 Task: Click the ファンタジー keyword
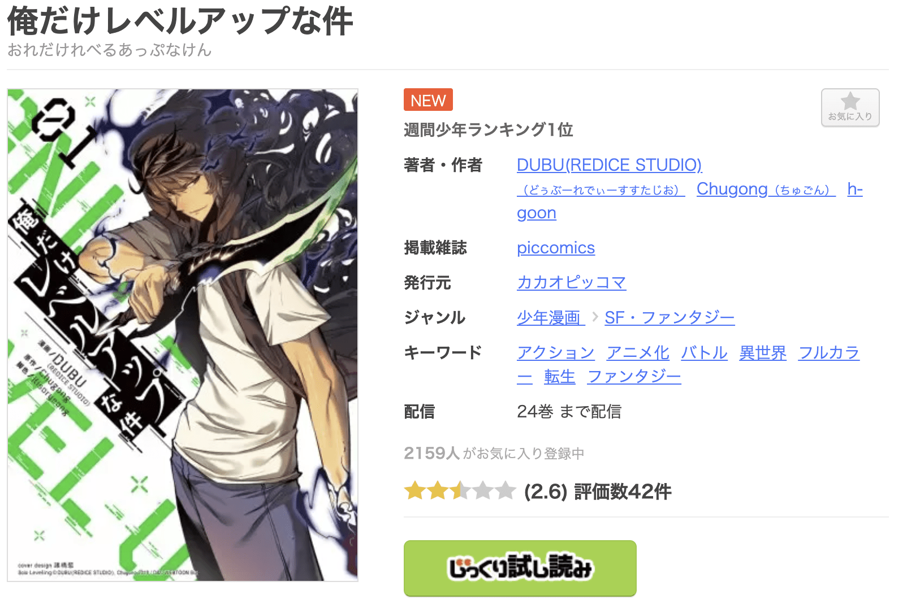(634, 376)
